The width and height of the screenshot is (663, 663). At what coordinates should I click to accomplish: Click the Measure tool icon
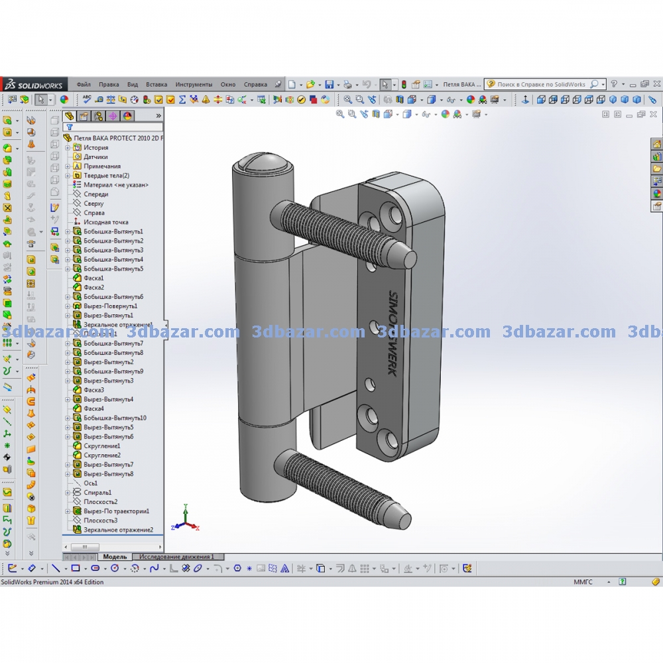pyautogui.click(x=99, y=99)
